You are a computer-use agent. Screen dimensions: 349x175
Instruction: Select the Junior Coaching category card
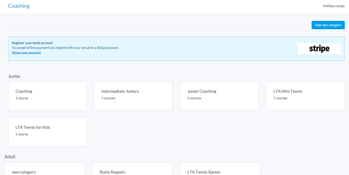[219, 96]
